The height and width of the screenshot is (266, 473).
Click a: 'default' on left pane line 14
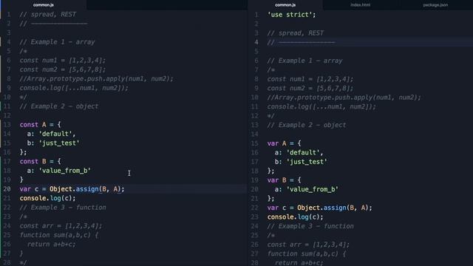(x=51, y=134)
